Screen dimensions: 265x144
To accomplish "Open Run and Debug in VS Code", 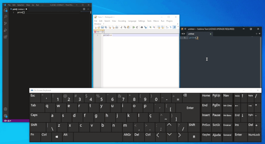I will pyautogui.click(x=5, y=30).
